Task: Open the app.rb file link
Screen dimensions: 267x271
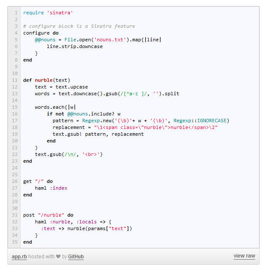Action: click(x=19, y=257)
